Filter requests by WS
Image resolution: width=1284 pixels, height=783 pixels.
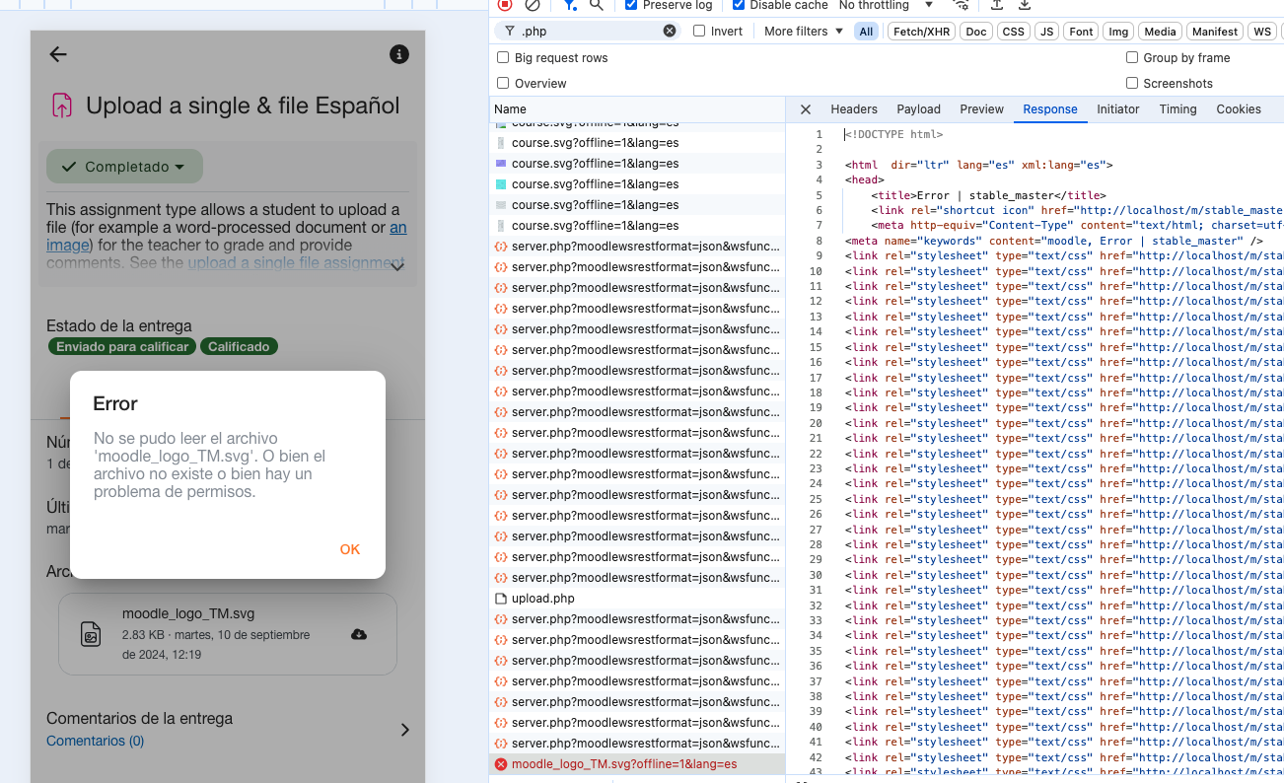1262,32
